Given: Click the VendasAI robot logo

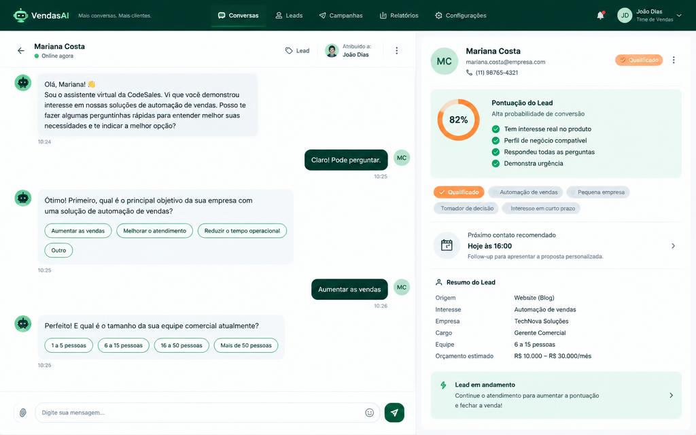Looking at the screenshot, I should [20, 15].
